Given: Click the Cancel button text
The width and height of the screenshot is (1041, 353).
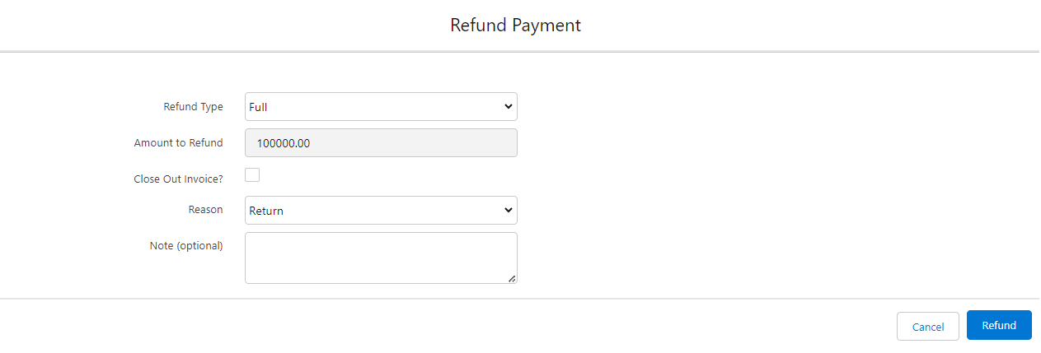Looking at the screenshot, I should pos(928,327).
